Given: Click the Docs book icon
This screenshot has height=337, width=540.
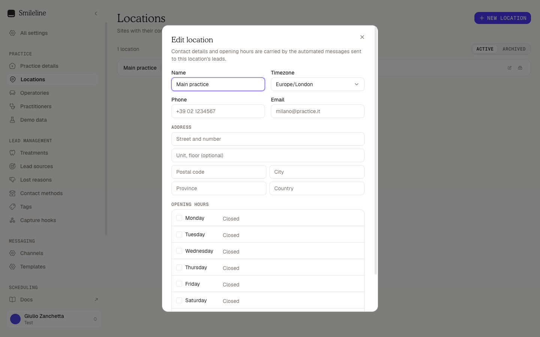Looking at the screenshot, I should (x=12, y=300).
